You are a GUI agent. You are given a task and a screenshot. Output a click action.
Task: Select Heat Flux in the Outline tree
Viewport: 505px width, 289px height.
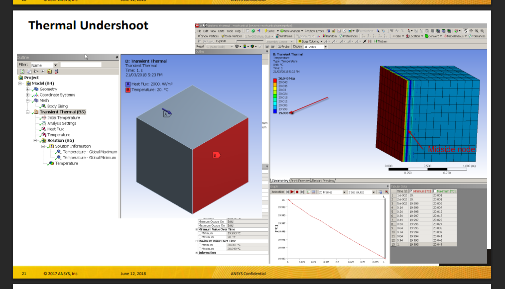coord(55,129)
